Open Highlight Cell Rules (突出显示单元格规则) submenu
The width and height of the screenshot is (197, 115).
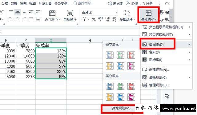click(166, 27)
